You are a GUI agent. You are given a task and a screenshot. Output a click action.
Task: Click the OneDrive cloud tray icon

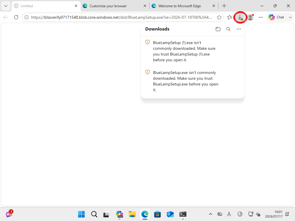(220, 214)
